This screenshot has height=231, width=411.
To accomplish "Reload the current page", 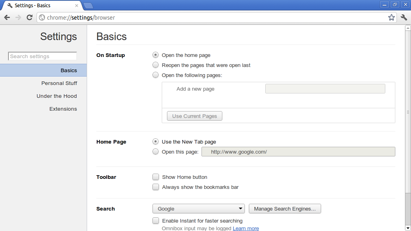I will tap(29, 17).
